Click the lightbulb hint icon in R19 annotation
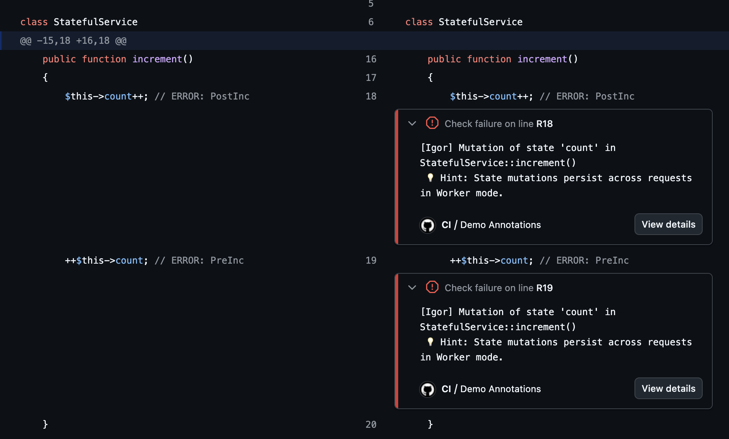 click(x=430, y=342)
